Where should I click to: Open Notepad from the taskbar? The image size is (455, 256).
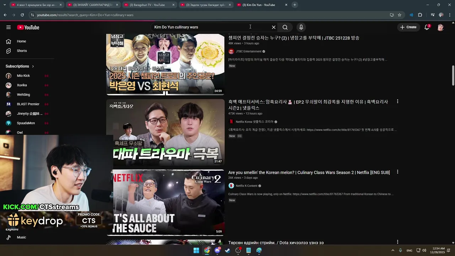pyautogui.click(x=248, y=250)
